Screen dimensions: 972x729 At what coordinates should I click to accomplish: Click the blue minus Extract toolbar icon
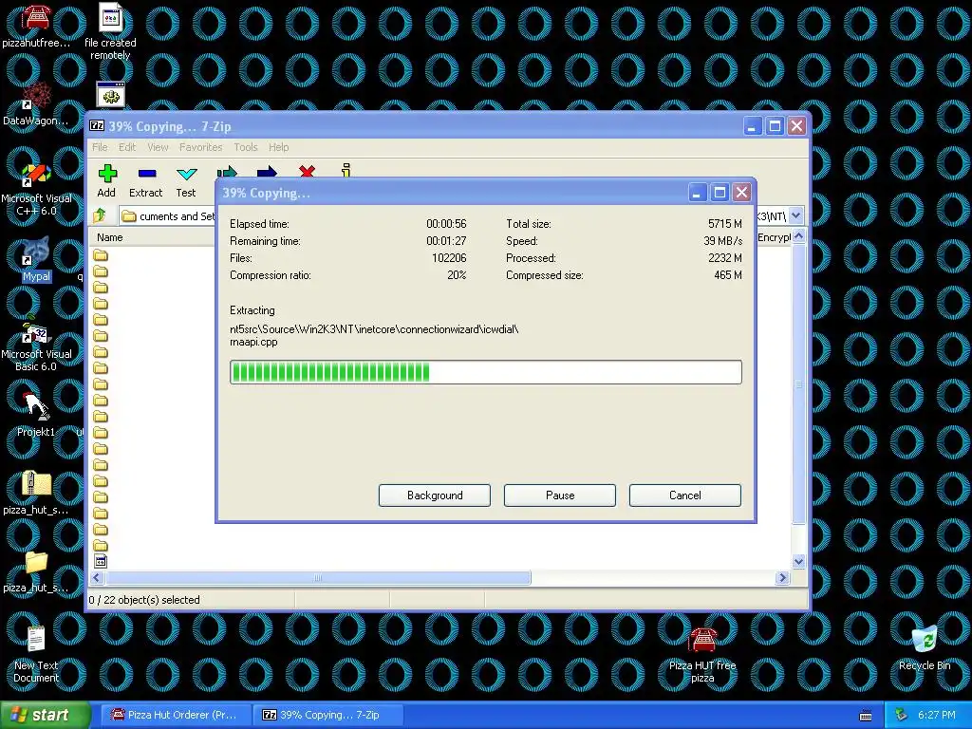(x=147, y=174)
